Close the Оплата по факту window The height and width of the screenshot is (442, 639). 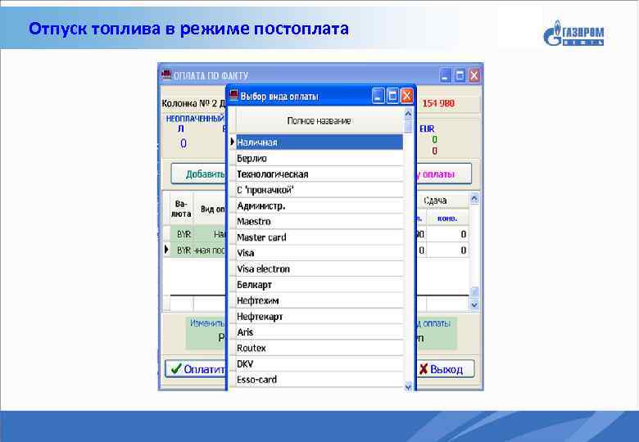coord(474,75)
